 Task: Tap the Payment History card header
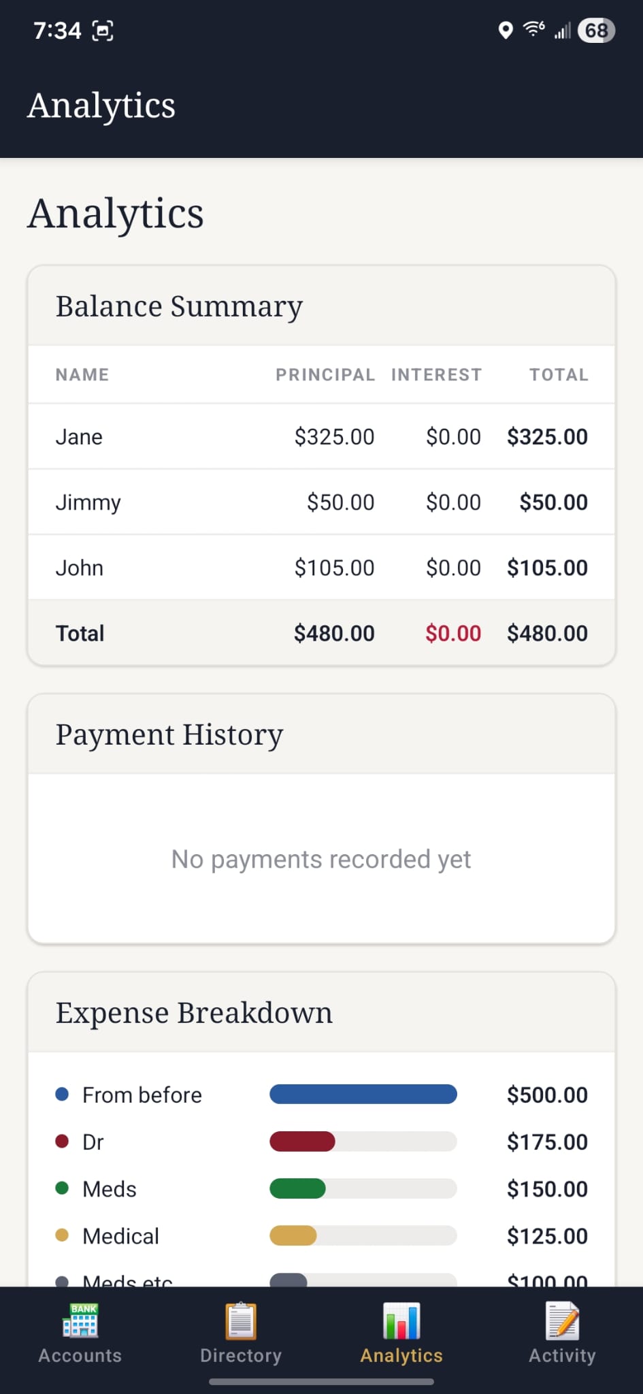click(x=321, y=734)
